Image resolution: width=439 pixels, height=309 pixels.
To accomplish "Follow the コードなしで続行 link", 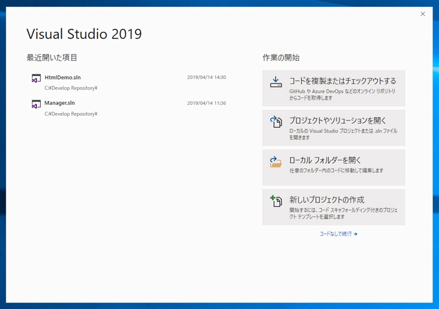I will [338, 234].
